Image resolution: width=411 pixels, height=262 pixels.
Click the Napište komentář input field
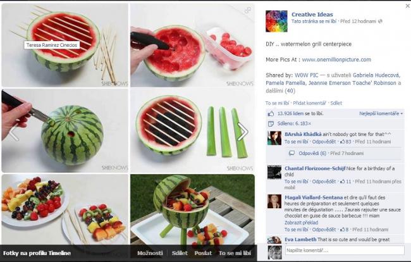pos(345,250)
